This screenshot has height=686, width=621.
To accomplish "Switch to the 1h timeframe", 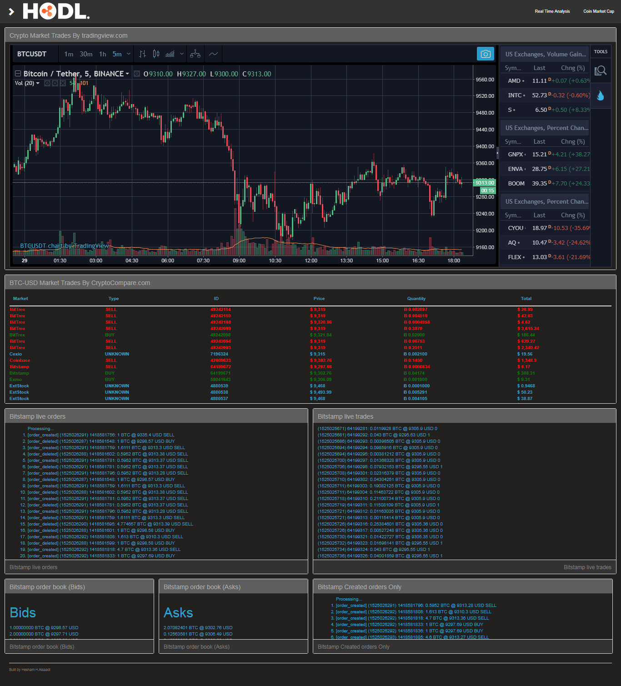I will pos(103,54).
